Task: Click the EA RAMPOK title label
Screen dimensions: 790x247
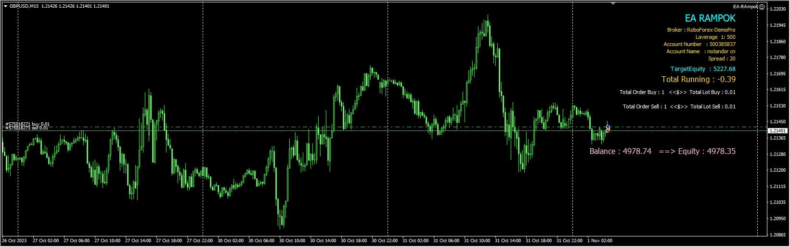Action: (x=710, y=18)
